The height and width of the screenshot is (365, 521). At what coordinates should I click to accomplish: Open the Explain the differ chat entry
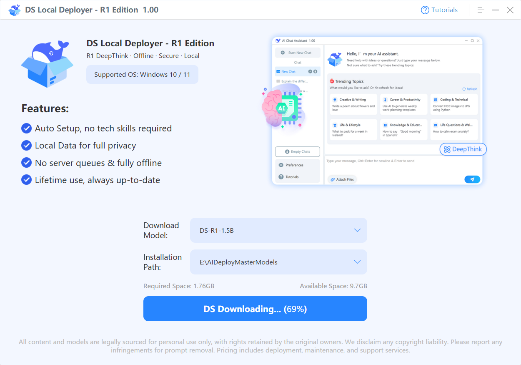tap(294, 81)
